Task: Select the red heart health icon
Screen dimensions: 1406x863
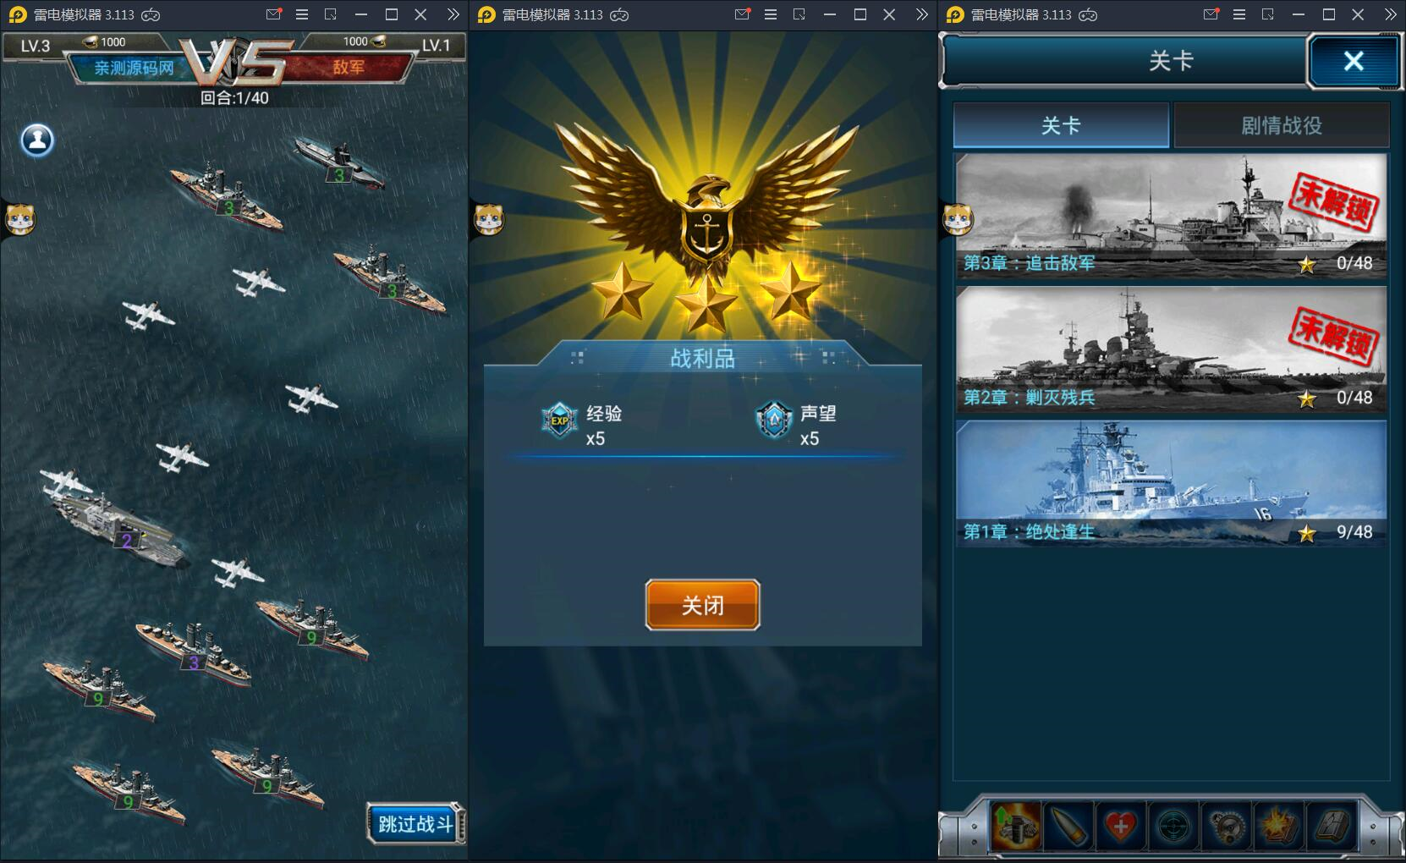Action: click(x=1120, y=826)
